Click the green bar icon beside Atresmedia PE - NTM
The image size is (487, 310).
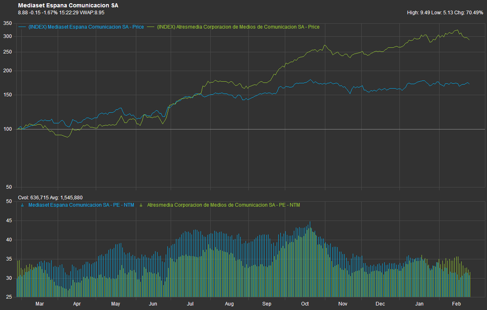141,205
